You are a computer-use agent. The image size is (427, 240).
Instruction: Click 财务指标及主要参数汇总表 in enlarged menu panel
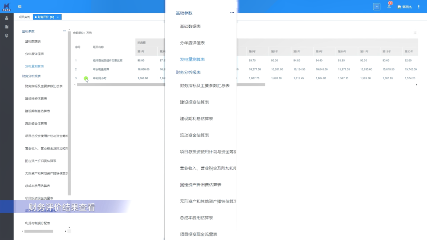coord(204,86)
